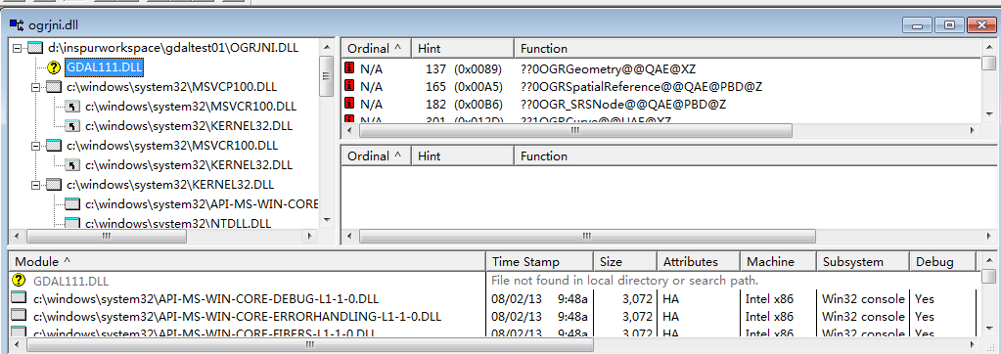Click the icon of KERNEL32.DLL under the top-level MSVCR100.DLL

(x=72, y=165)
